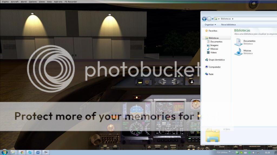Expand the arrow before Bibliotecas in address bar

(219, 19)
